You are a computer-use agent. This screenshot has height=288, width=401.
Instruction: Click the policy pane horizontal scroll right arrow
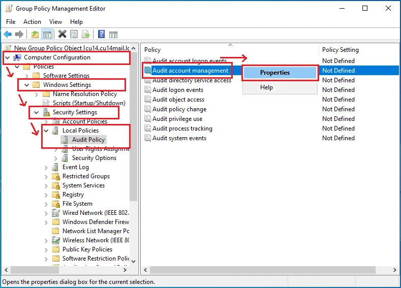[x=394, y=270]
